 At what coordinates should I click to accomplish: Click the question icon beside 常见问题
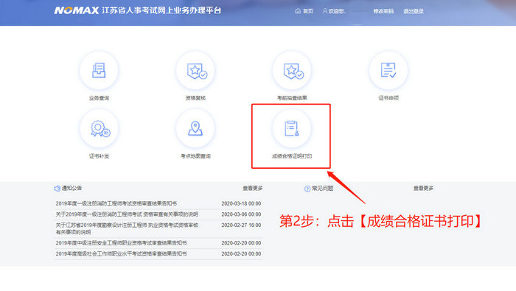(307, 189)
